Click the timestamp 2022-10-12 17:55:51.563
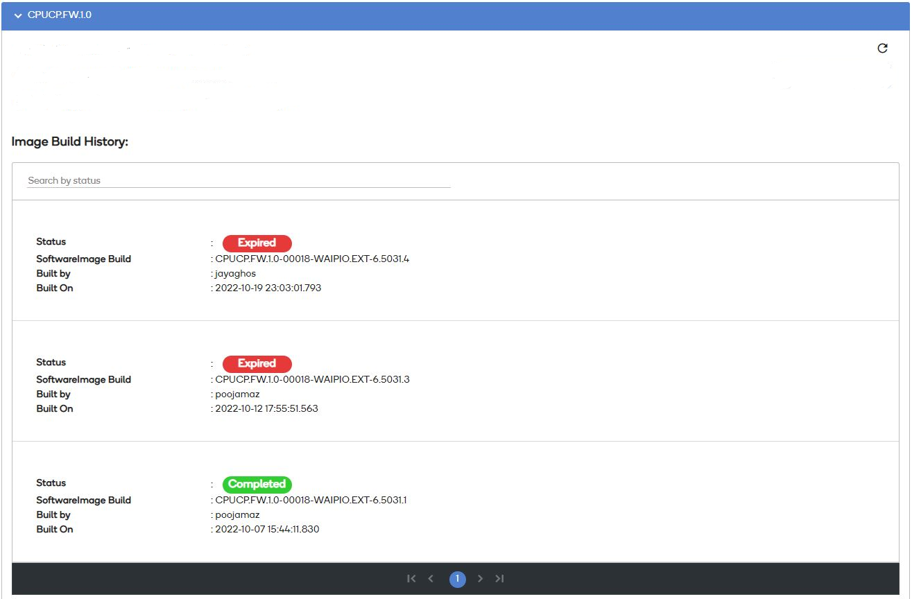 click(x=266, y=409)
